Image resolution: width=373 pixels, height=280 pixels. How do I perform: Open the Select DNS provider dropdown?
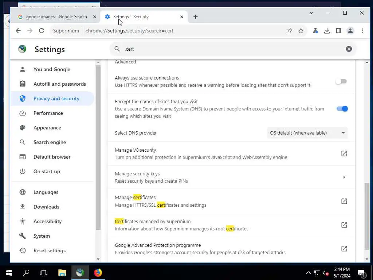(307, 133)
